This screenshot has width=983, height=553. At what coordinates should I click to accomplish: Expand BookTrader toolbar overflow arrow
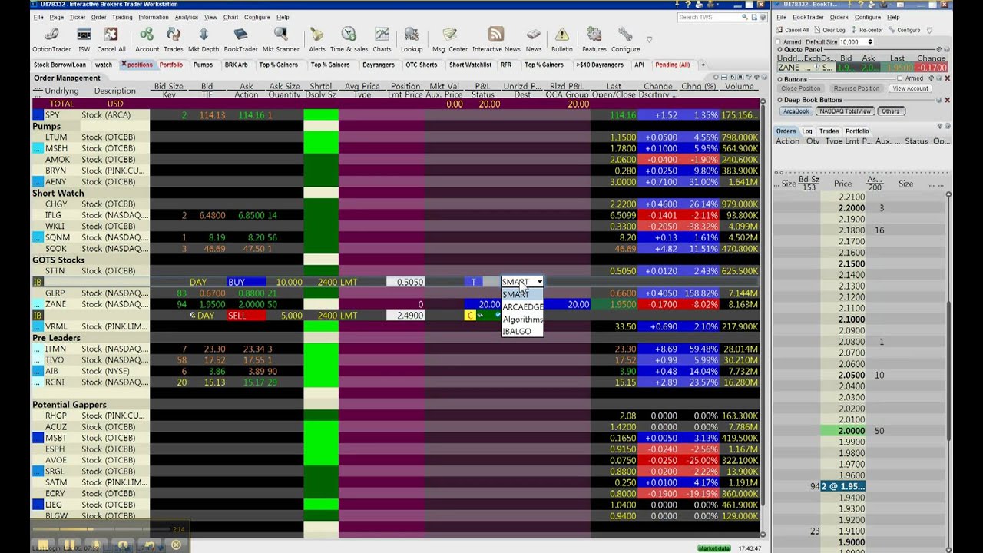click(929, 30)
